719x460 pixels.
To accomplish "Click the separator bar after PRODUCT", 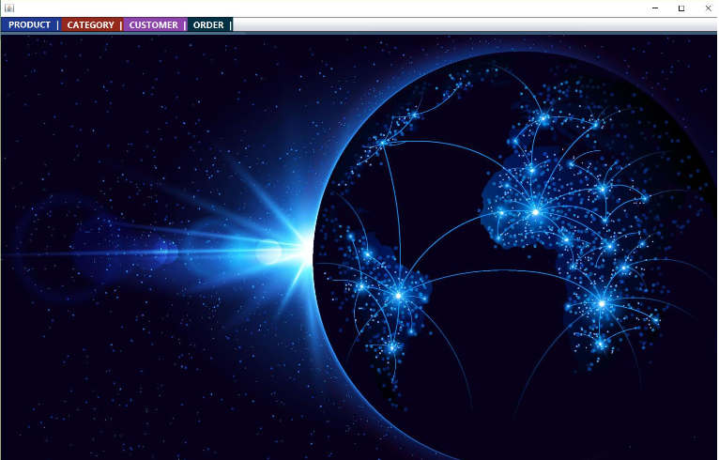I will 57,25.
